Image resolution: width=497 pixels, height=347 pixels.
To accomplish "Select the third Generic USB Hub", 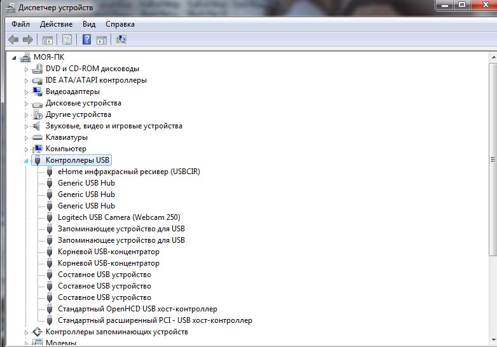I will pyautogui.click(x=86, y=206).
